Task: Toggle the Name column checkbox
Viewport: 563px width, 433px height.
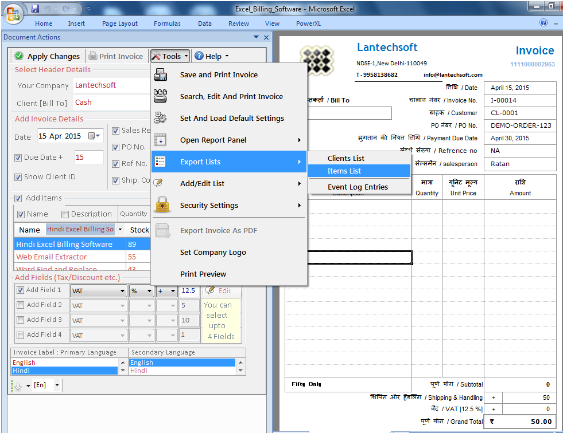Action: pos(21,214)
